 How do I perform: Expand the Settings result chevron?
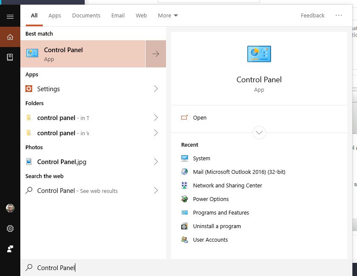click(x=156, y=89)
